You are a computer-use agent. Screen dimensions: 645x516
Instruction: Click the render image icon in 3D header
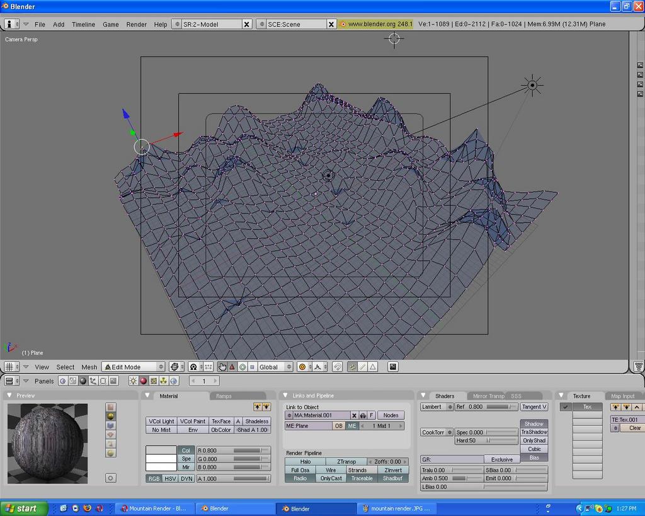393,367
